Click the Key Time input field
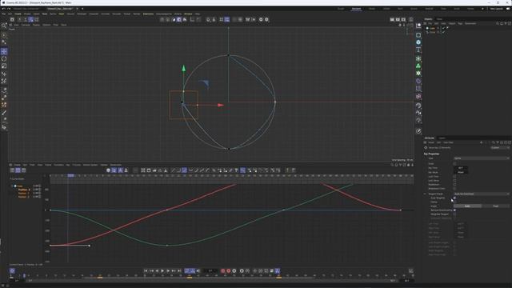The width and height of the screenshot is (512, 288). (461, 168)
